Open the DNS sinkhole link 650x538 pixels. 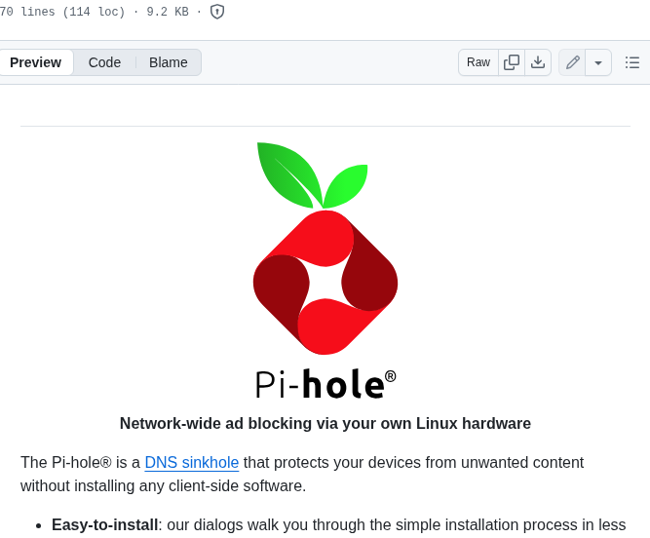coord(192,462)
